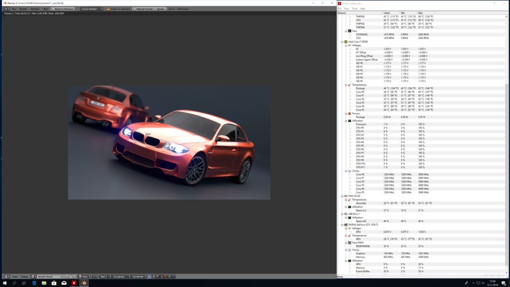Click the open image folder icon in Blender
This screenshot has width=510, height=287.
tap(71, 277)
